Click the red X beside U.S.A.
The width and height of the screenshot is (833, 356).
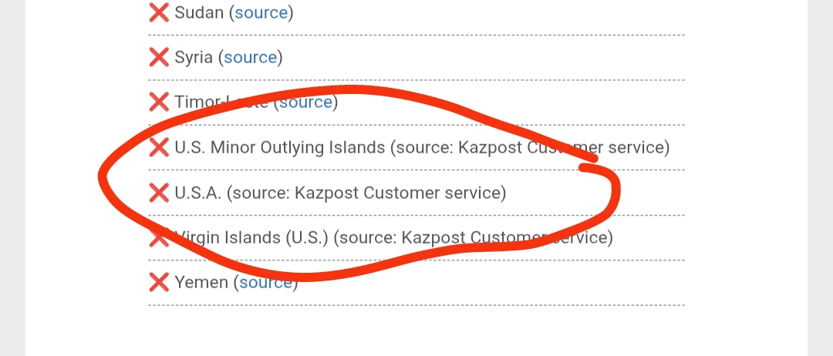point(159,192)
